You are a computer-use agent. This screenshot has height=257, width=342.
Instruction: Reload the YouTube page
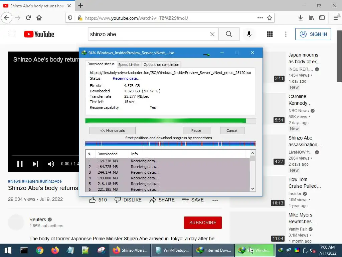(x=28, y=18)
